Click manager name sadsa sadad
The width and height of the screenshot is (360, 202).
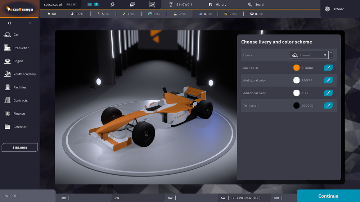coord(53,5)
